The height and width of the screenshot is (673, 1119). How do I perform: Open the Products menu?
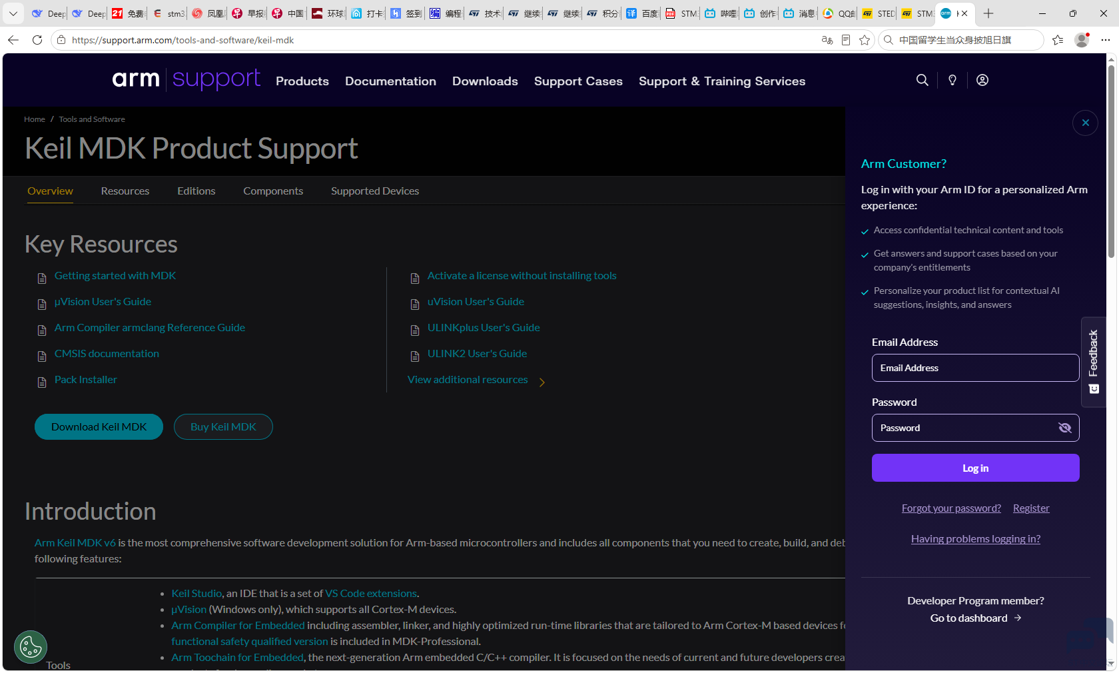click(302, 81)
